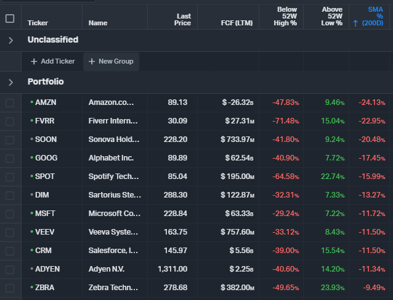The image size is (393, 300).
Task: Click the 1,311.00 last price value
Action: 172,269
